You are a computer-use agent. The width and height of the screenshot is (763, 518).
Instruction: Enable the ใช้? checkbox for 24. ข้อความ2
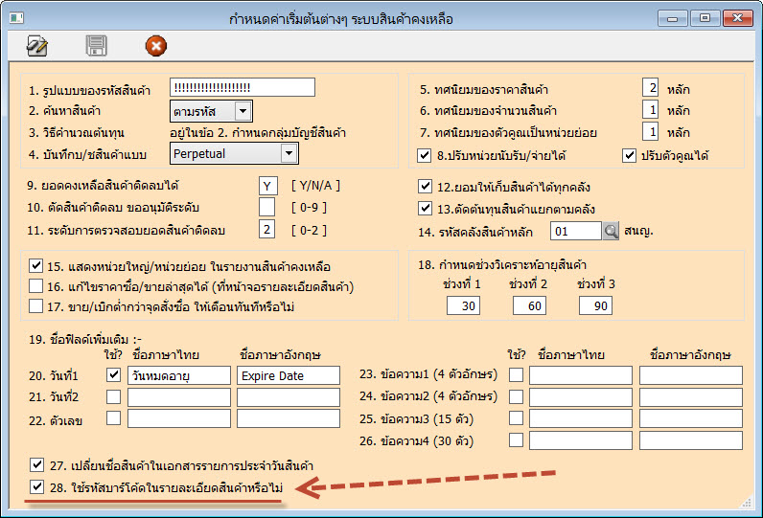point(516,396)
